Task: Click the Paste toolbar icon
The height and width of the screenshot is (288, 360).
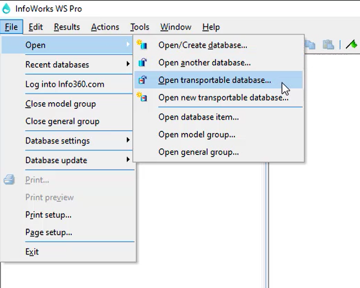Action: click(x=329, y=45)
